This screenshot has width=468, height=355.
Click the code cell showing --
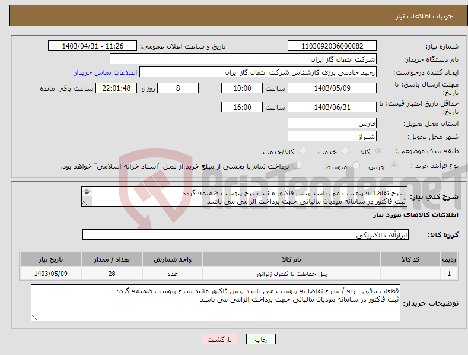tap(410, 274)
